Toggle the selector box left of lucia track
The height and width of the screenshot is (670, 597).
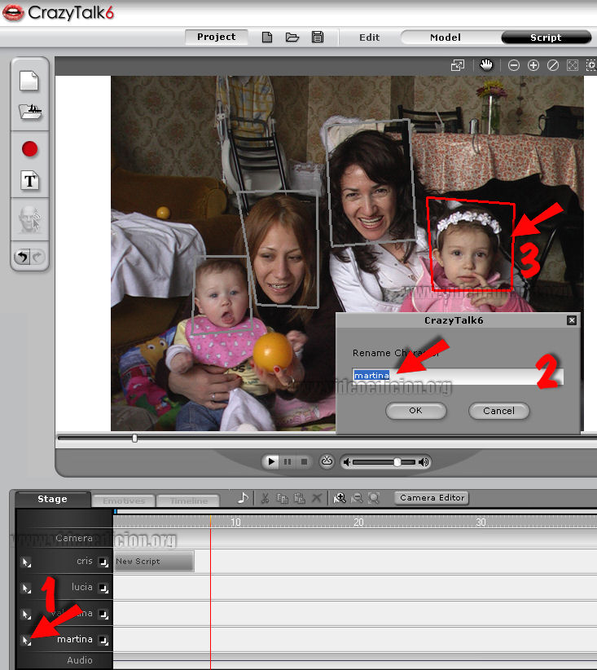pyautogui.click(x=26, y=588)
